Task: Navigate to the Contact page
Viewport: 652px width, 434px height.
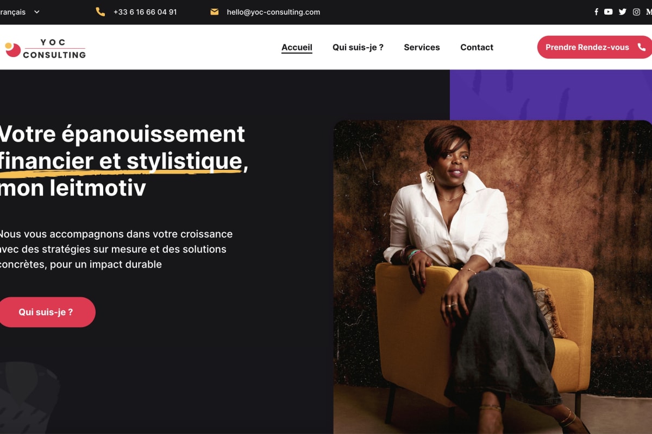Action: (x=477, y=47)
